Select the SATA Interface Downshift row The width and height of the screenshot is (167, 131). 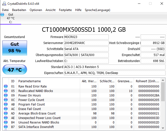(x=82, y=127)
